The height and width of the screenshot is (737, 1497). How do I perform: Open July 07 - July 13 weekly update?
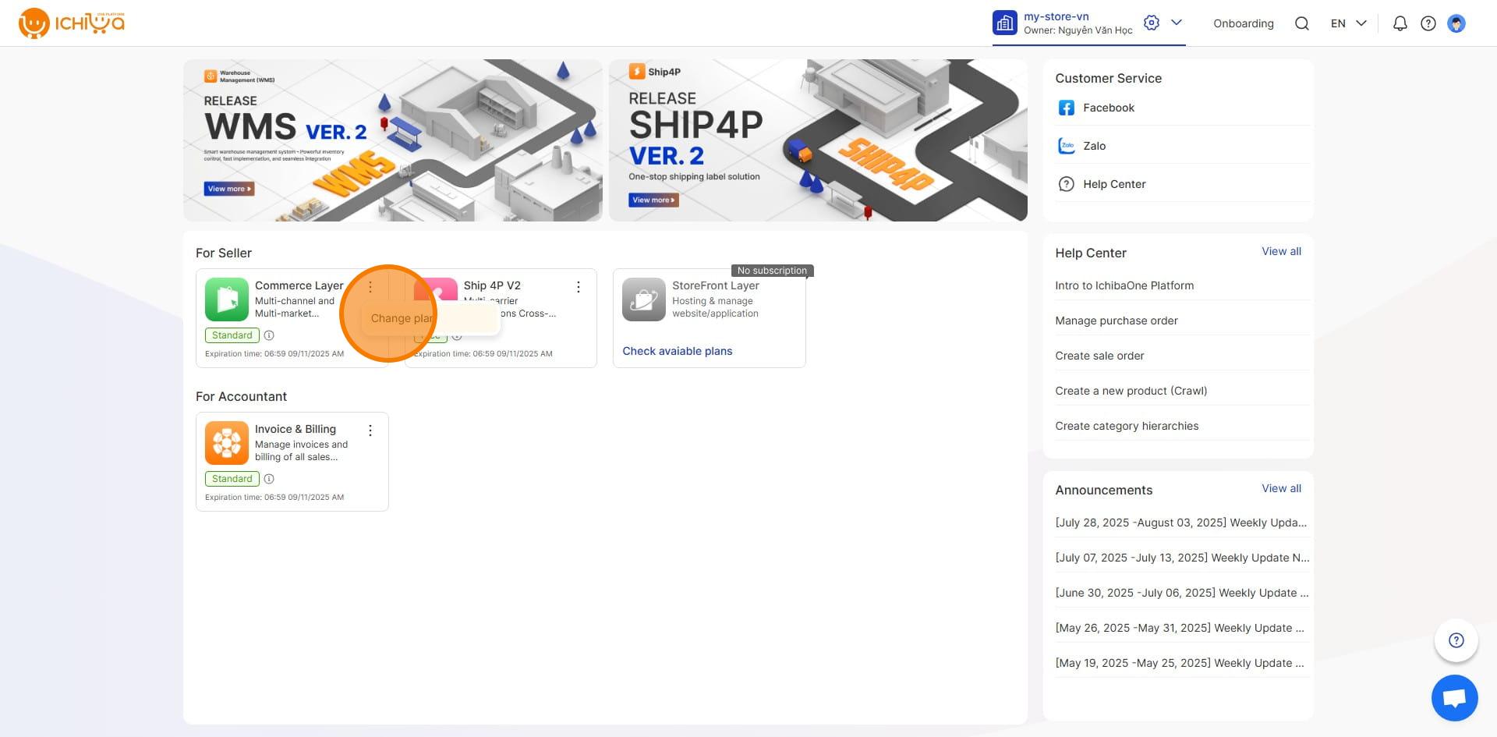coord(1182,558)
